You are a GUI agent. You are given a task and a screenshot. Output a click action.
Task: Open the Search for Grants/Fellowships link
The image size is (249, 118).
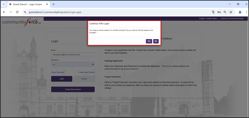coord(232,19)
